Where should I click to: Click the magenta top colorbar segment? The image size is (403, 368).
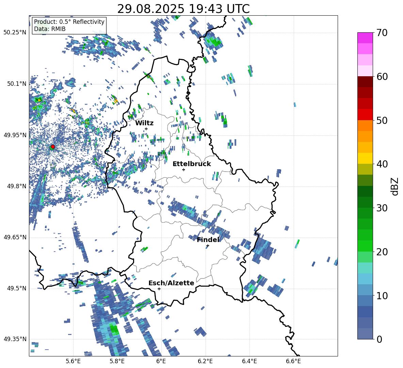[365, 38]
